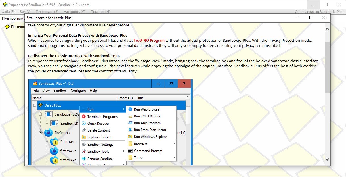Image resolution: width=346 pixels, height=177 pixels.
Task: Collapse the firefox.exe parent tree node
Action: pyautogui.click(x=41, y=132)
